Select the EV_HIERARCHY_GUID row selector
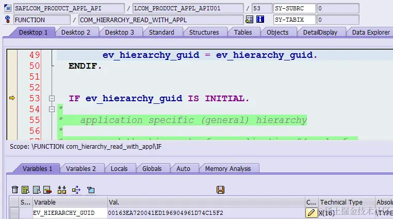 click(14, 213)
